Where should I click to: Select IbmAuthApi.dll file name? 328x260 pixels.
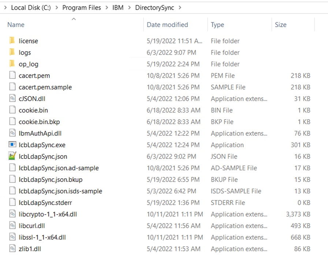click(40, 133)
